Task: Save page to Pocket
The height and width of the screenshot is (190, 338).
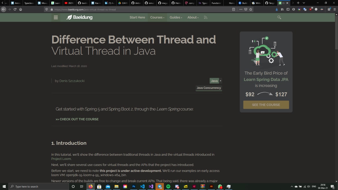Action: click(246, 9)
